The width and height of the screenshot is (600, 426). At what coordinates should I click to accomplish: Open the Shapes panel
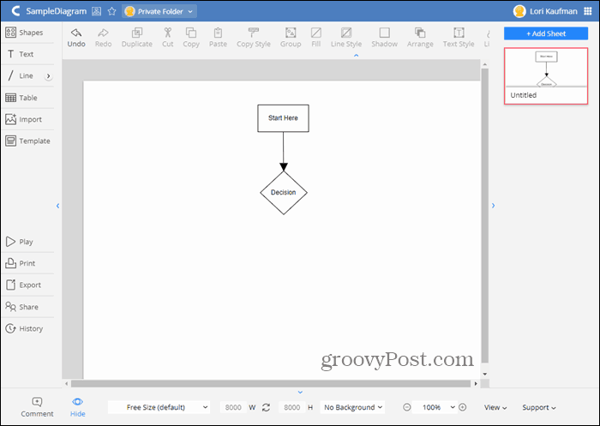pos(25,33)
